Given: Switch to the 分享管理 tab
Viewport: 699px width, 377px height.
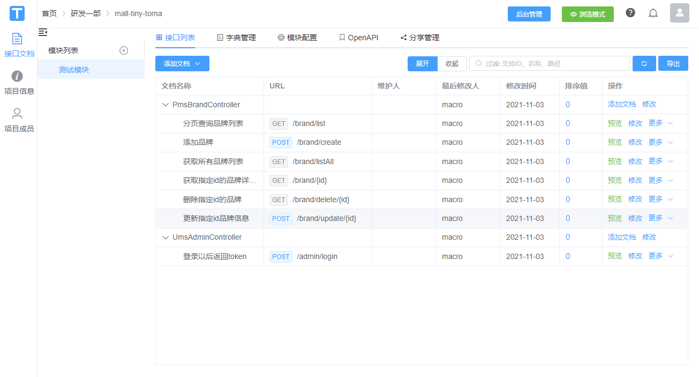Looking at the screenshot, I should 419,38.
